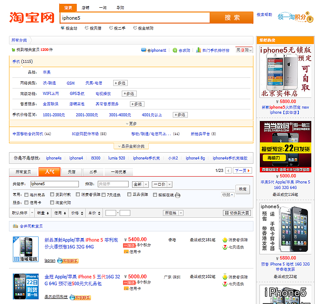Tick the 正品保障 checkbox
322x304 pixels.
pyautogui.click(x=129, y=195)
